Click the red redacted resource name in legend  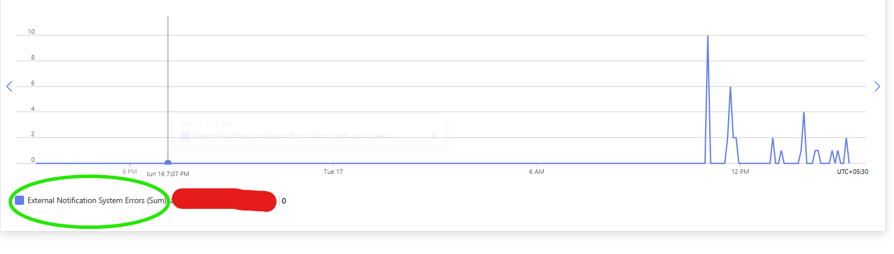coord(224,200)
